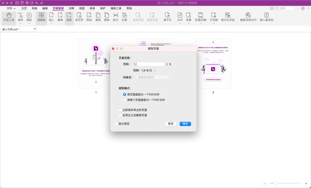This screenshot has width=311, height=188.
Task: Click the info icon beside 范例 example
Action: 155,70
